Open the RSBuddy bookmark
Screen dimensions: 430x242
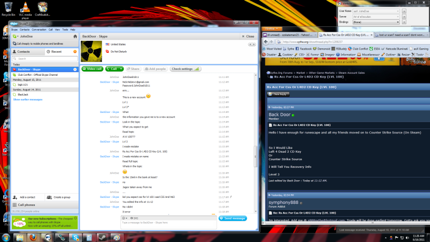click(x=339, y=48)
